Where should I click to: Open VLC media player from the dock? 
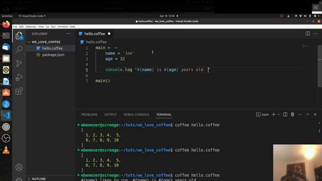click(x=6, y=150)
